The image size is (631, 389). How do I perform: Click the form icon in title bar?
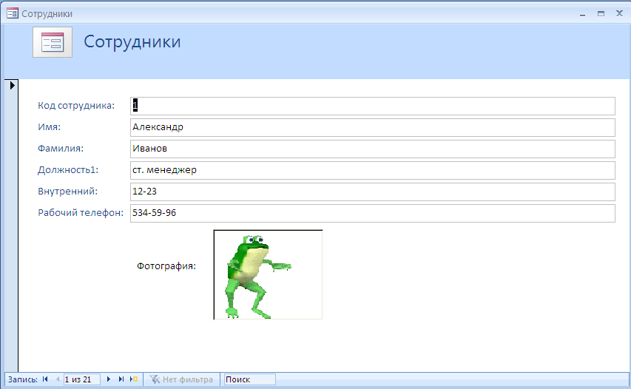[x=13, y=13]
